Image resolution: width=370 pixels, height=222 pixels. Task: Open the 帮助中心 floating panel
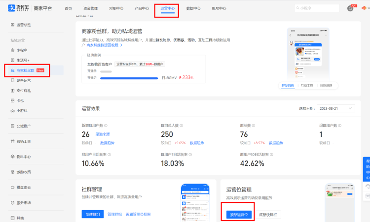click(367, 169)
